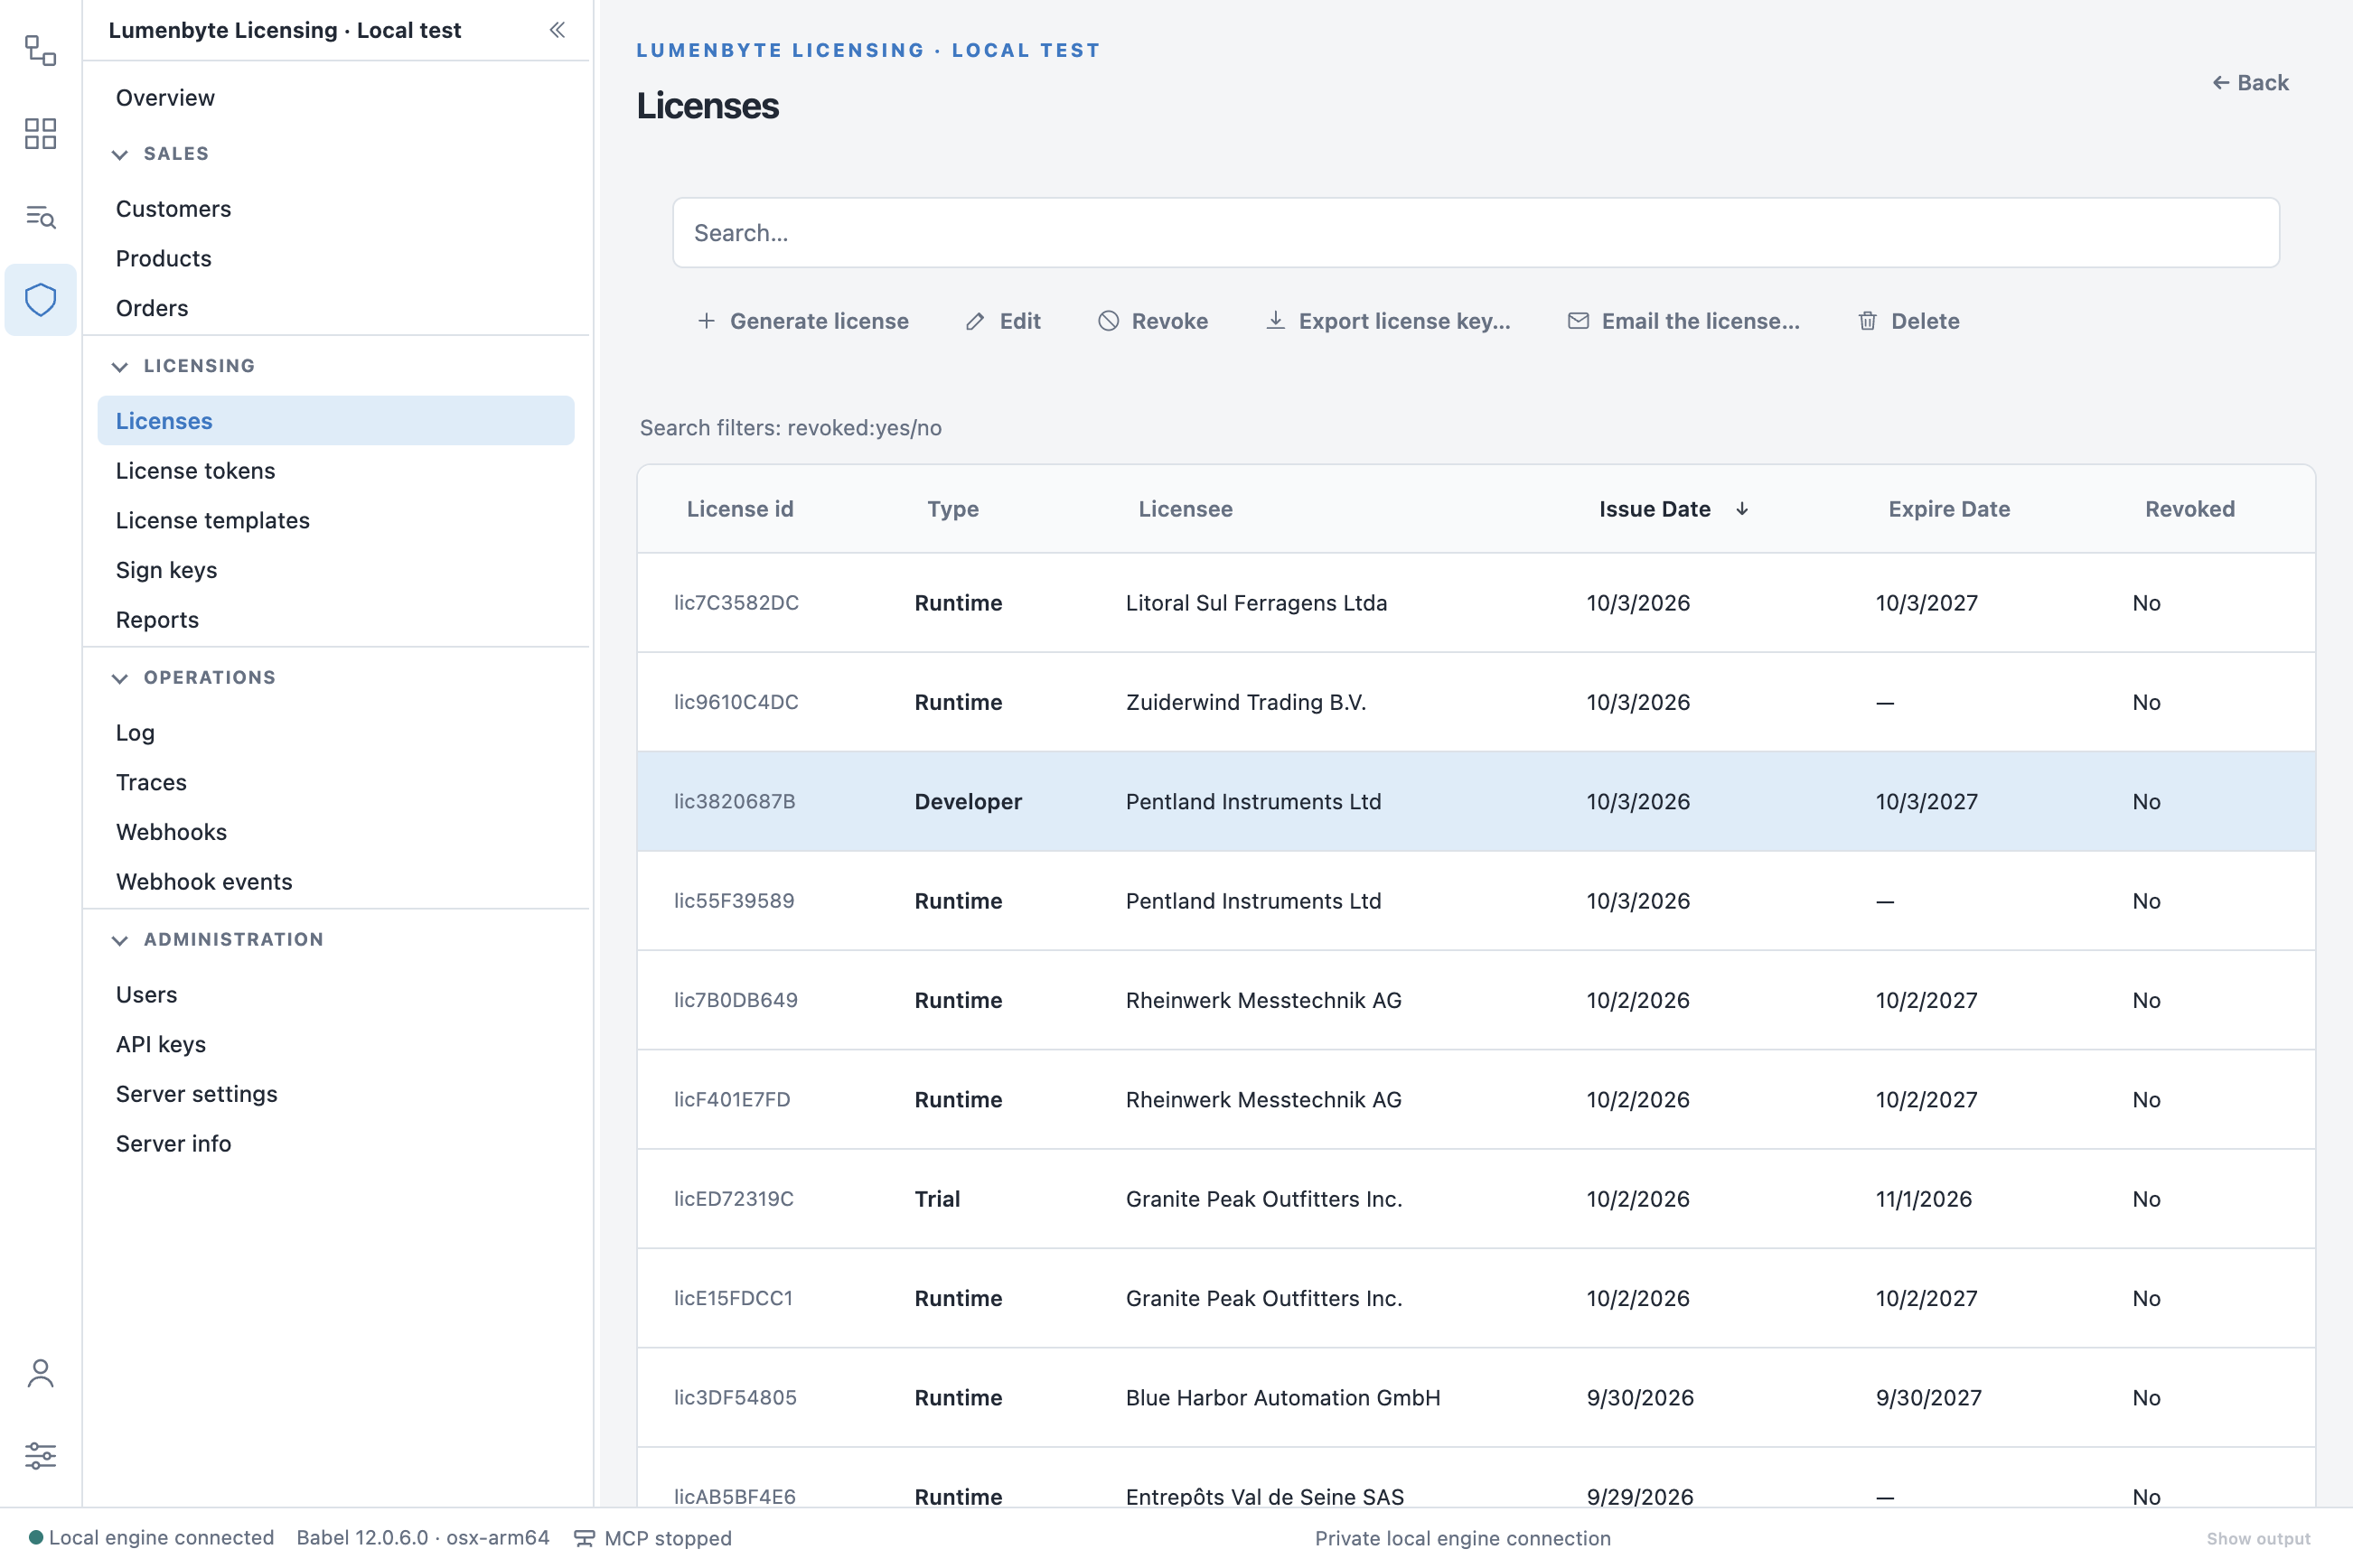Image resolution: width=2353 pixels, height=1568 pixels.
Task: Click Show output in status bar
Action: tap(2258, 1538)
